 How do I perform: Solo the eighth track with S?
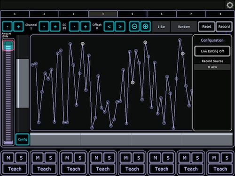pos(227,158)
